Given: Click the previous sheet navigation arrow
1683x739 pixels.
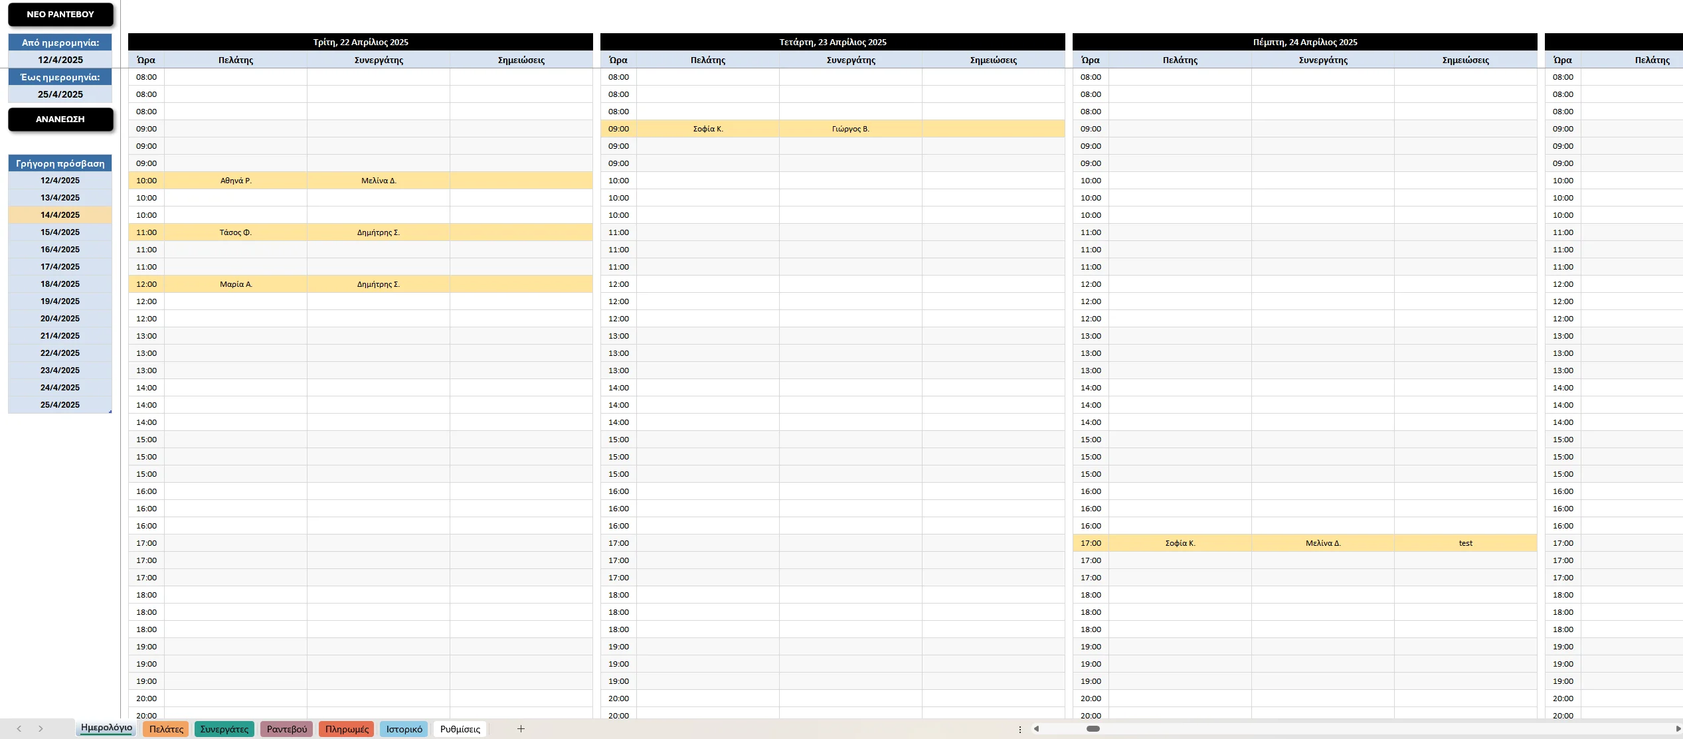Looking at the screenshot, I should (19, 729).
